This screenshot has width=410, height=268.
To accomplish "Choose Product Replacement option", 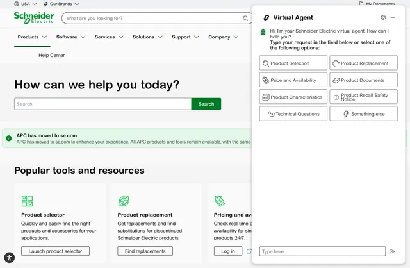I will coord(363,63).
